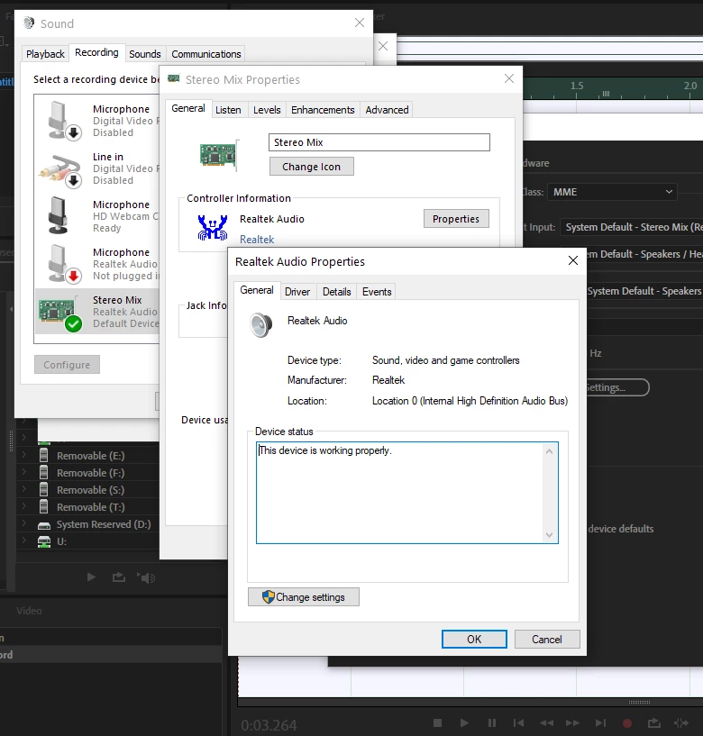Move playhead to previous marker in the transport
Screen dimensions: 703x736
[518, 722]
